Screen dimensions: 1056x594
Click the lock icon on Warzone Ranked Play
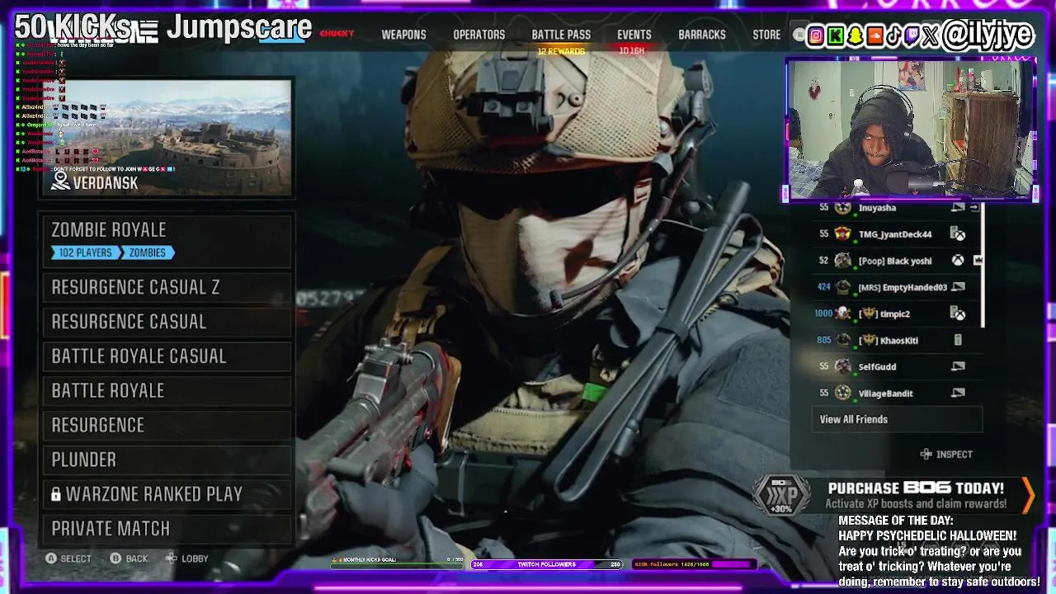pos(56,494)
